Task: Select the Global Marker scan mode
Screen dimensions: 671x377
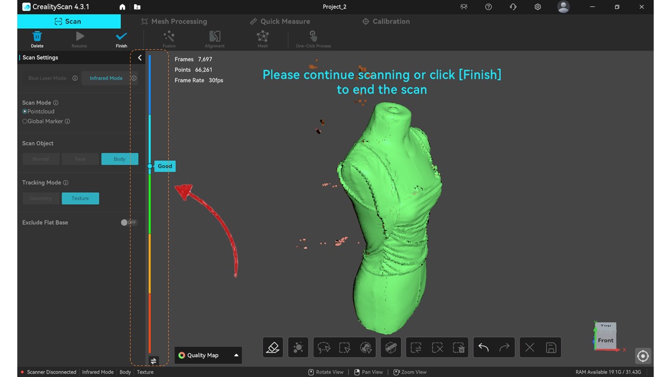Action: click(42, 121)
